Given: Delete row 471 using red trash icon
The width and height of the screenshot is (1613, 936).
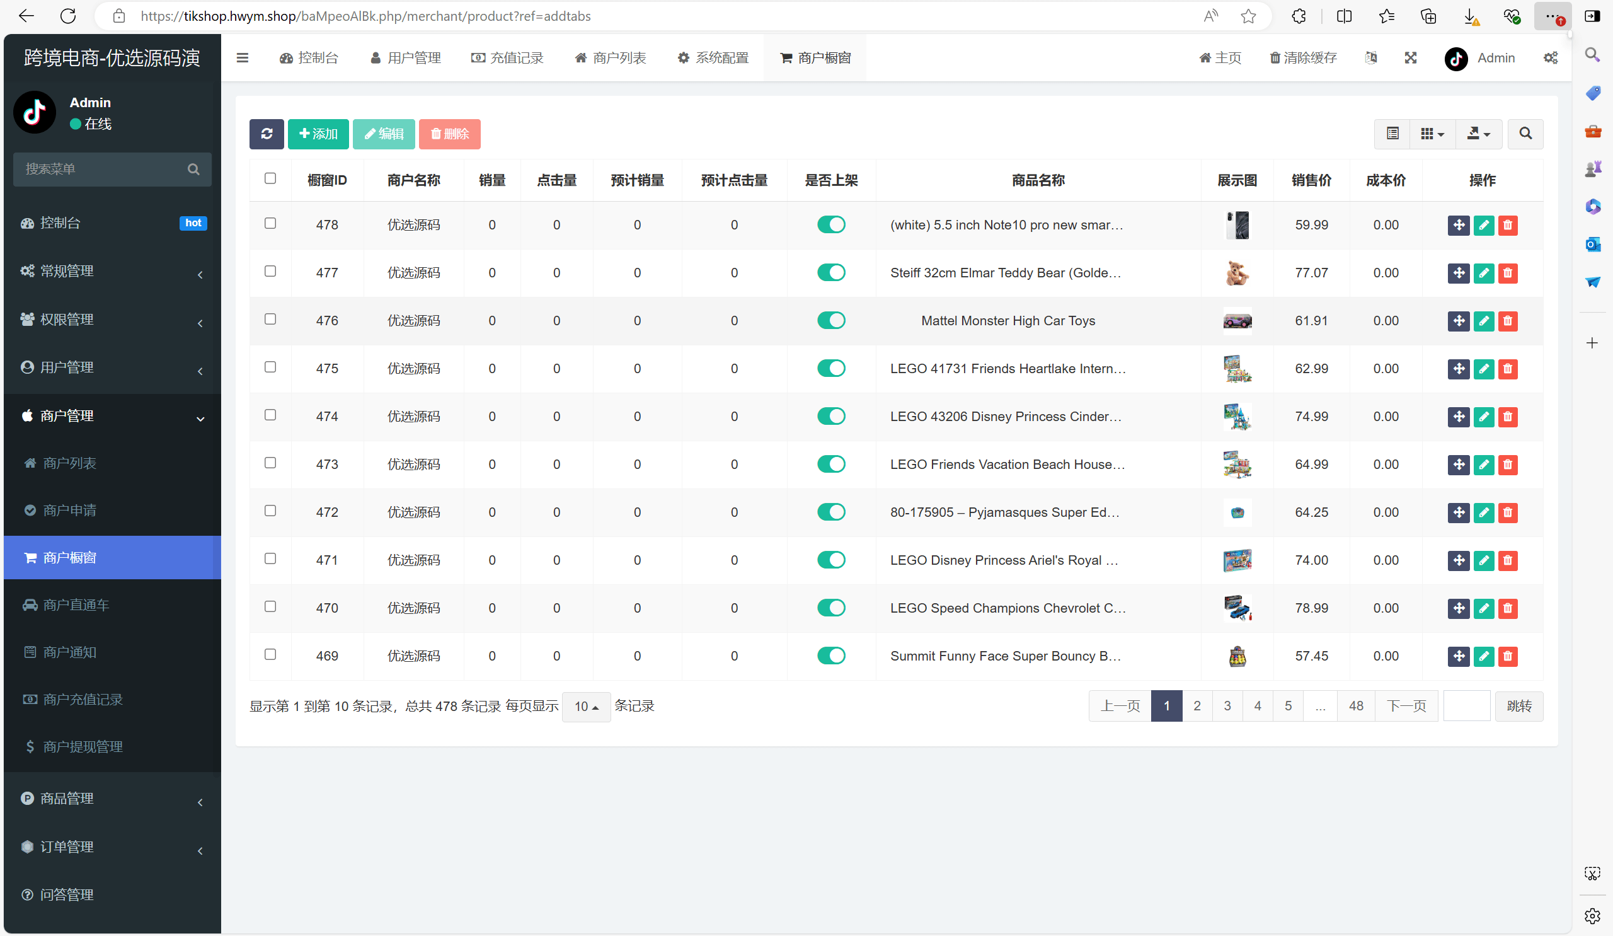Looking at the screenshot, I should (x=1508, y=560).
